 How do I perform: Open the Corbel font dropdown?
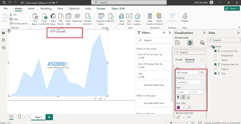pyautogui.click(x=184, y=92)
